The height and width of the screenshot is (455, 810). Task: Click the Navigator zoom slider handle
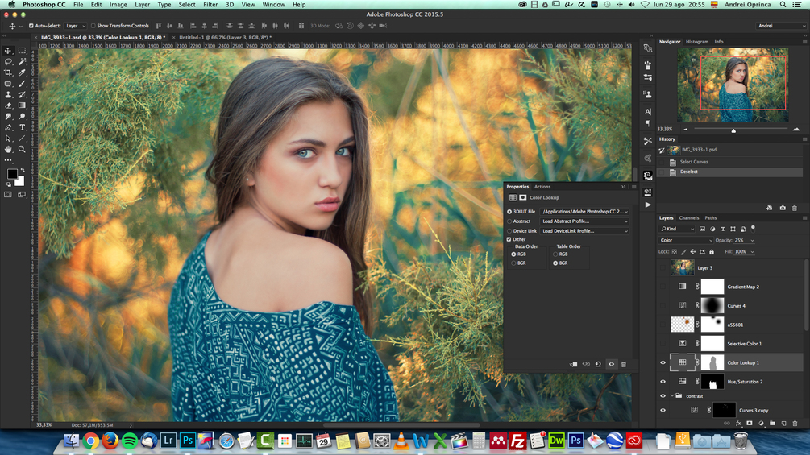[733, 130]
